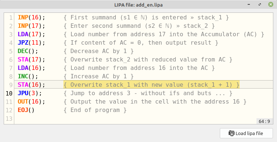
Task: Click the copy icon on Load lipa file
Action: click(x=232, y=133)
